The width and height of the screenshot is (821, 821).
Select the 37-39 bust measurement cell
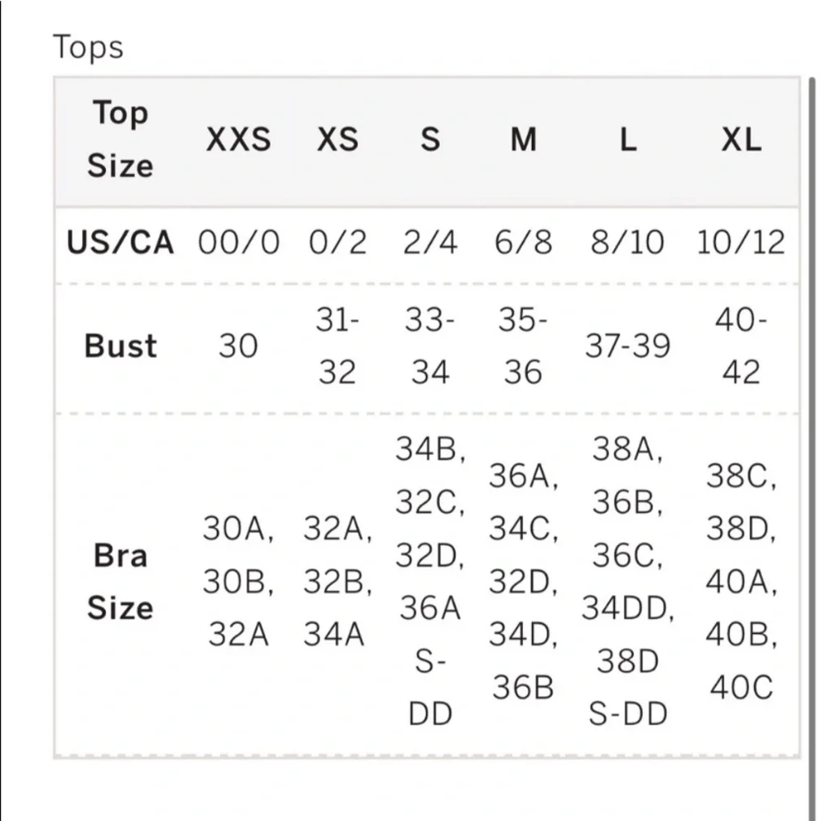tap(628, 346)
